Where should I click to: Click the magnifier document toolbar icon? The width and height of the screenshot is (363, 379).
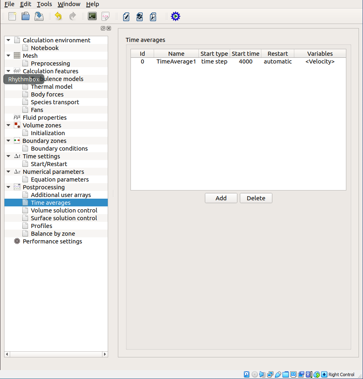[153, 16]
